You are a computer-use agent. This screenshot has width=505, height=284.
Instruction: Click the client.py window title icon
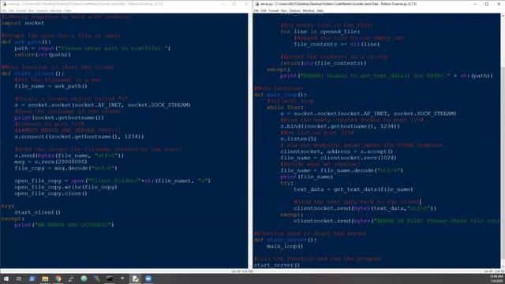point(4,4)
